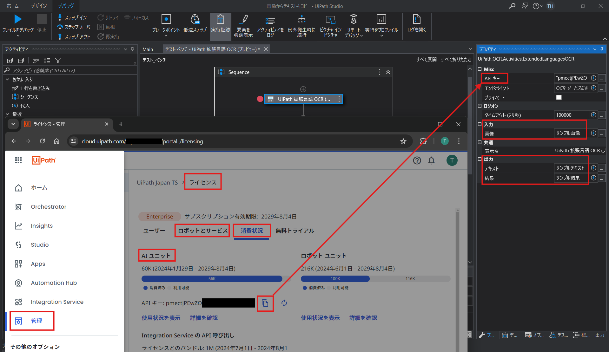This screenshot has height=352, width=609.
Task: Click the filter icon in the Activities panel
Action: pyautogui.click(x=58, y=60)
